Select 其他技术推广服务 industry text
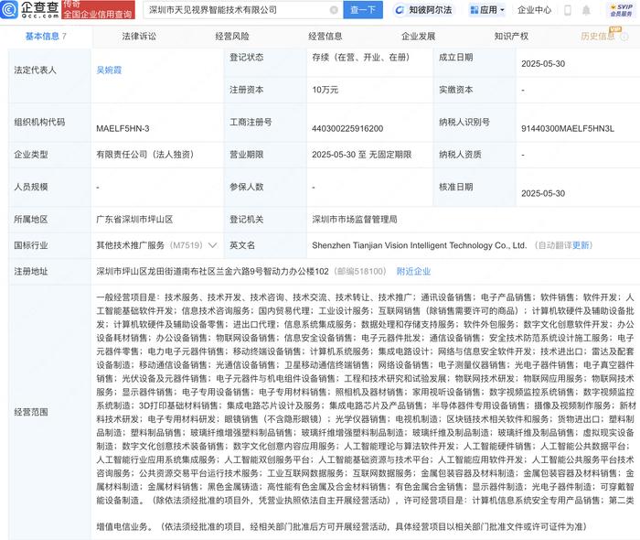640x540 pixels. point(130,245)
